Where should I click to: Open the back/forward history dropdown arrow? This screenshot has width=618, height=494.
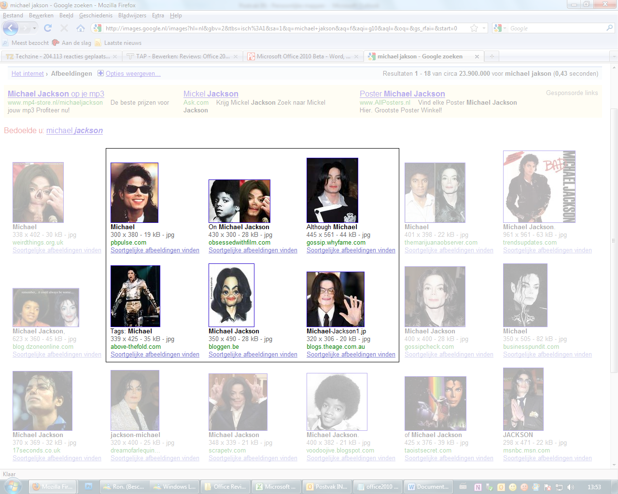click(34, 28)
